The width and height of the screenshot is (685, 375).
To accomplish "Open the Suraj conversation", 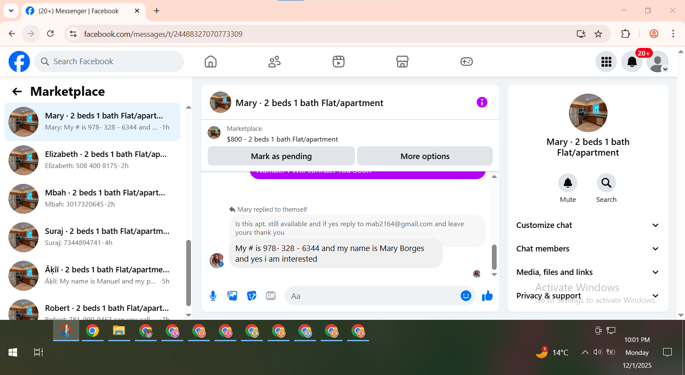I will coord(92,237).
